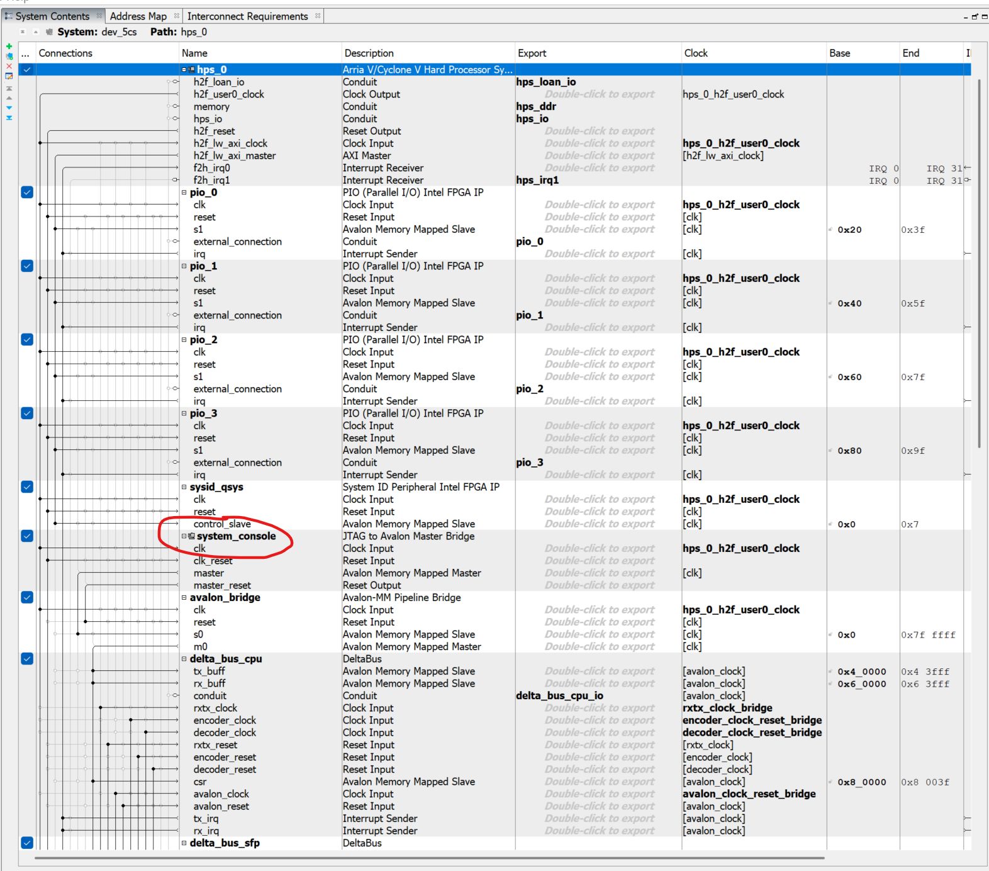Switch to the System Contents tab

(53, 16)
